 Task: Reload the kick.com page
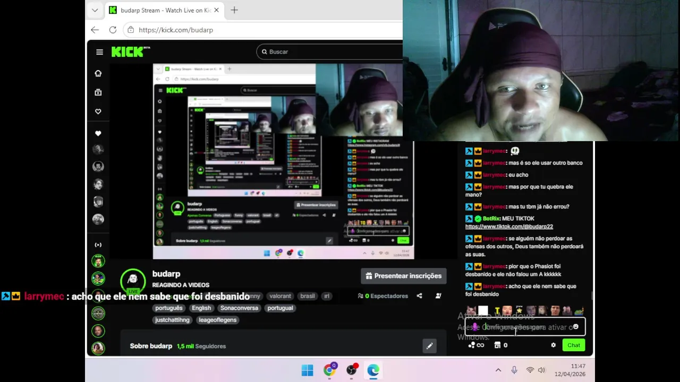(x=113, y=30)
